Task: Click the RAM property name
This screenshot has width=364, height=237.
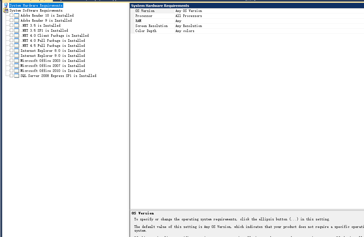Action: [138, 21]
